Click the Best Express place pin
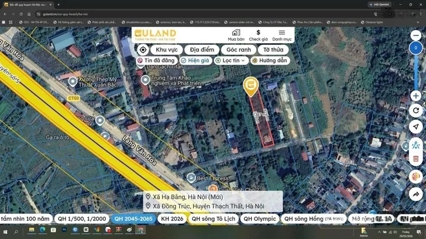 191,178
